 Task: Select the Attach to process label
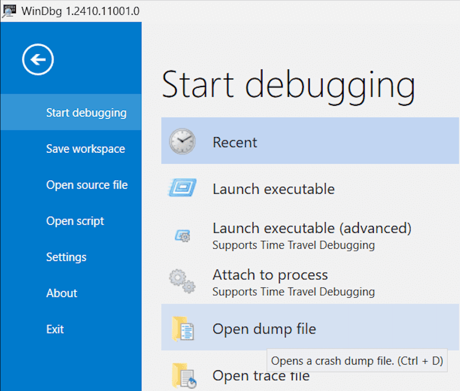click(x=270, y=275)
